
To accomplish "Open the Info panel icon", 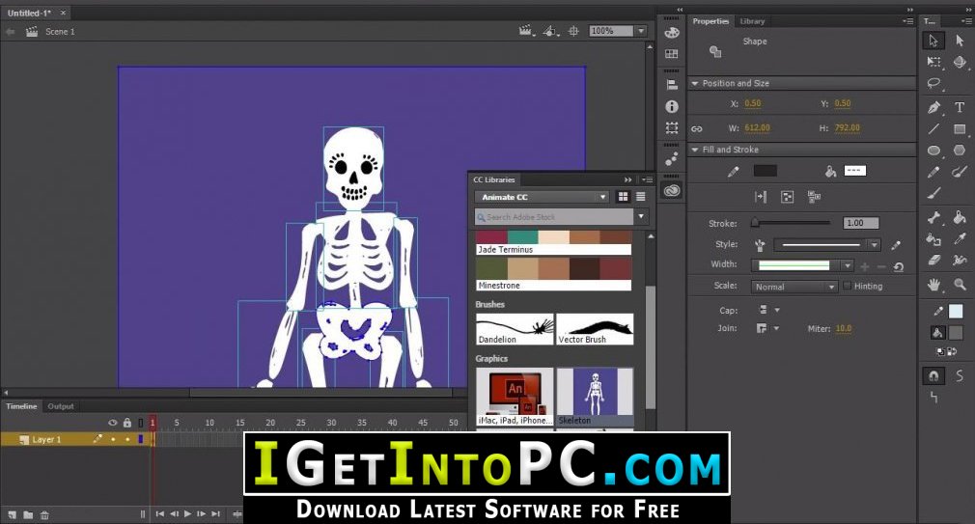I will tap(672, 106).
